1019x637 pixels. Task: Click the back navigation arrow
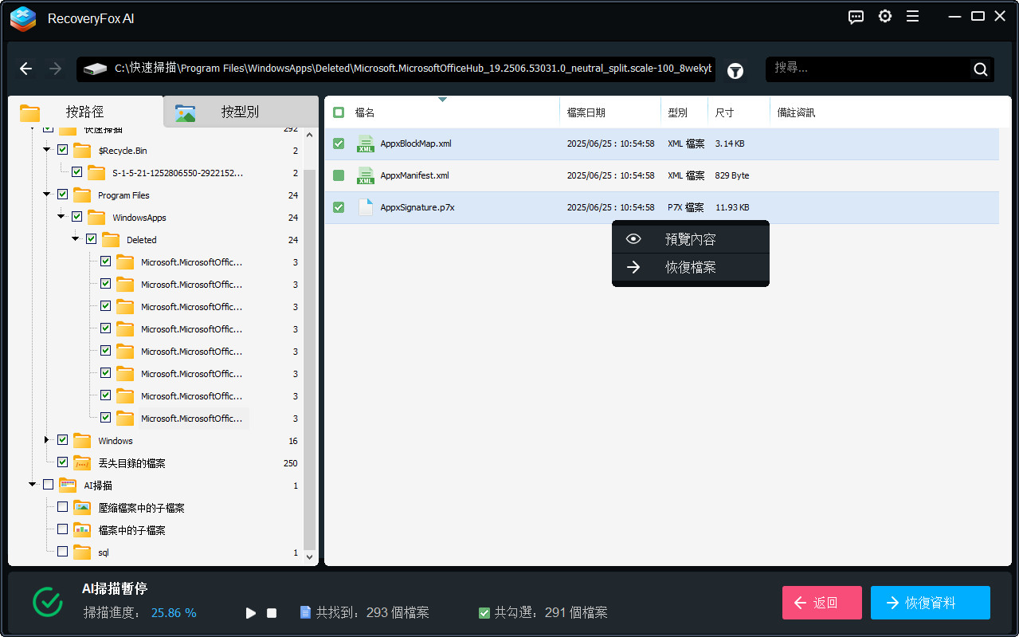point(25,69)
